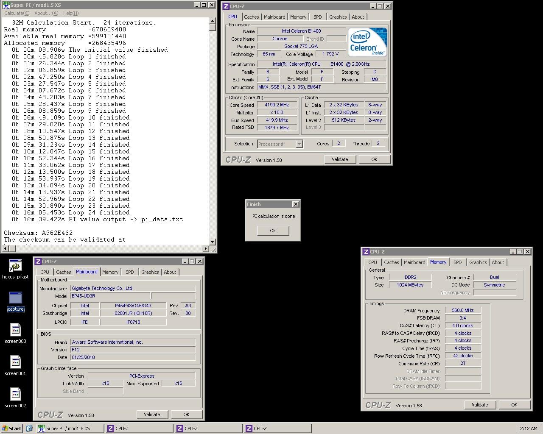Select About tab in the Memory CPU-Z window
The image size is (543, 434).
click(498, 262)
